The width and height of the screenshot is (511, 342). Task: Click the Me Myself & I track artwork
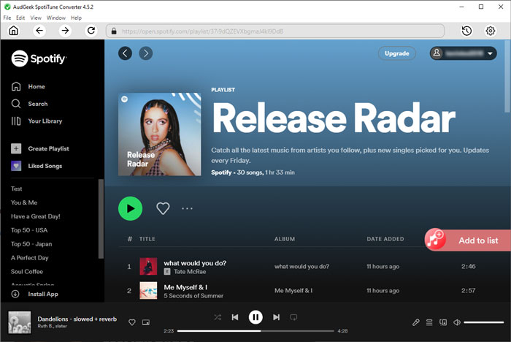(148, 290)
